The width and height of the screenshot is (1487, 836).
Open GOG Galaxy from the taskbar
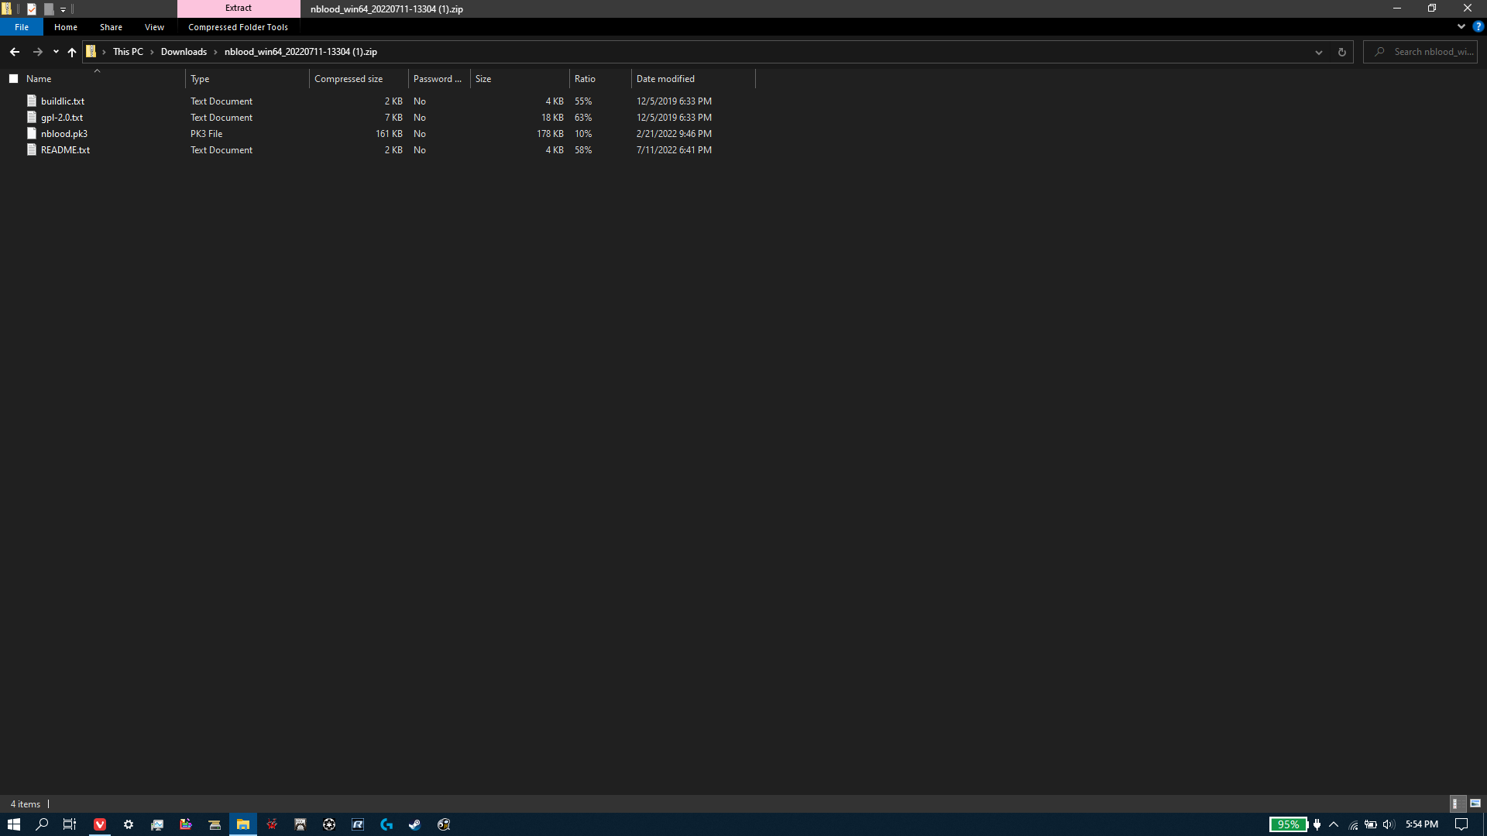coord(443,824)
